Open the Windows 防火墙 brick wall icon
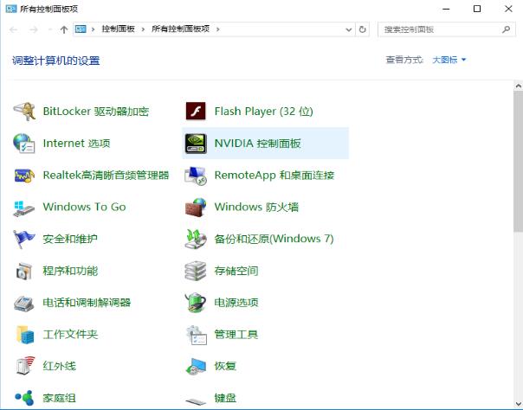Image resolution: width=523 pixels, height=410 pixels. (196, 208)
